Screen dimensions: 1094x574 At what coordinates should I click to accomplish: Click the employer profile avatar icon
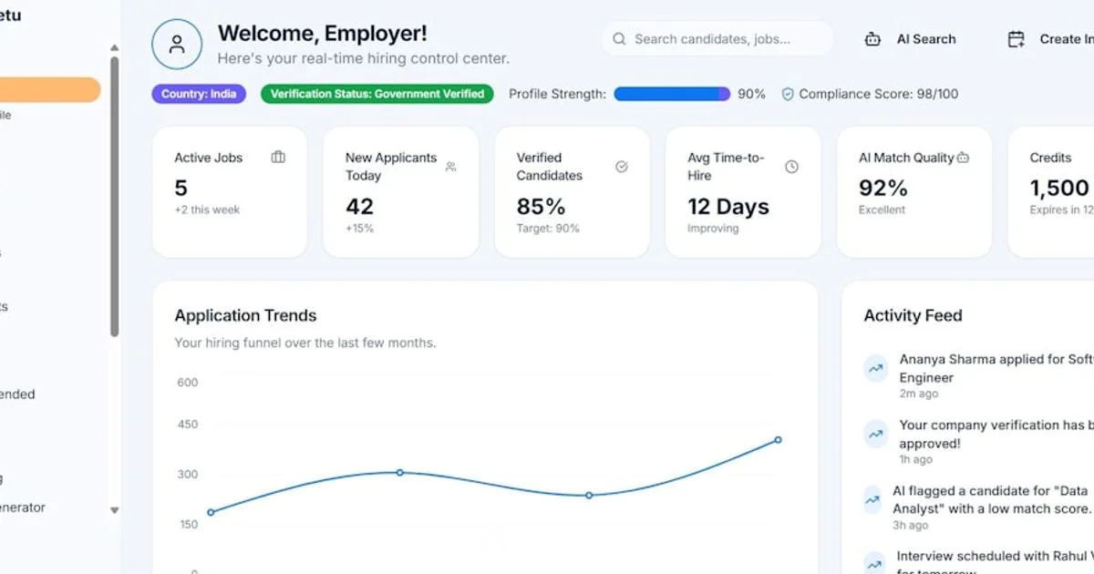[x=177, y=45]
